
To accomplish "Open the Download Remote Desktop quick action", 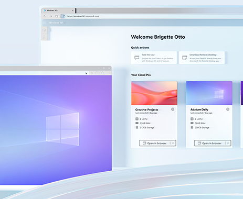I will [x=202, y=58].
